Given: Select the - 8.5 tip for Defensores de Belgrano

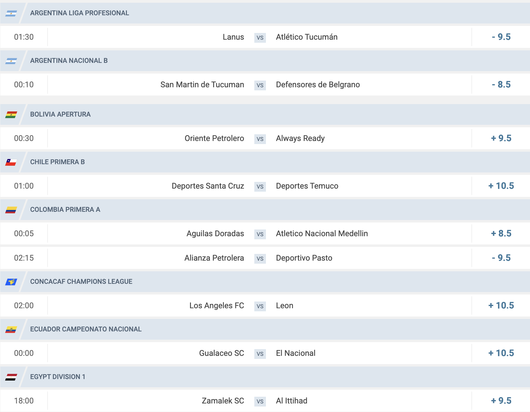Looking at the screenshot, I should [501, 85].
